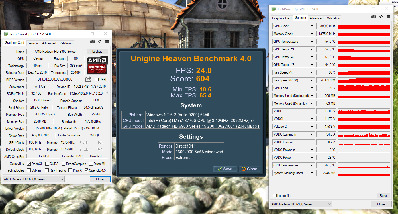Close the Heaven Benchmark results dialog

coord(249,169)
